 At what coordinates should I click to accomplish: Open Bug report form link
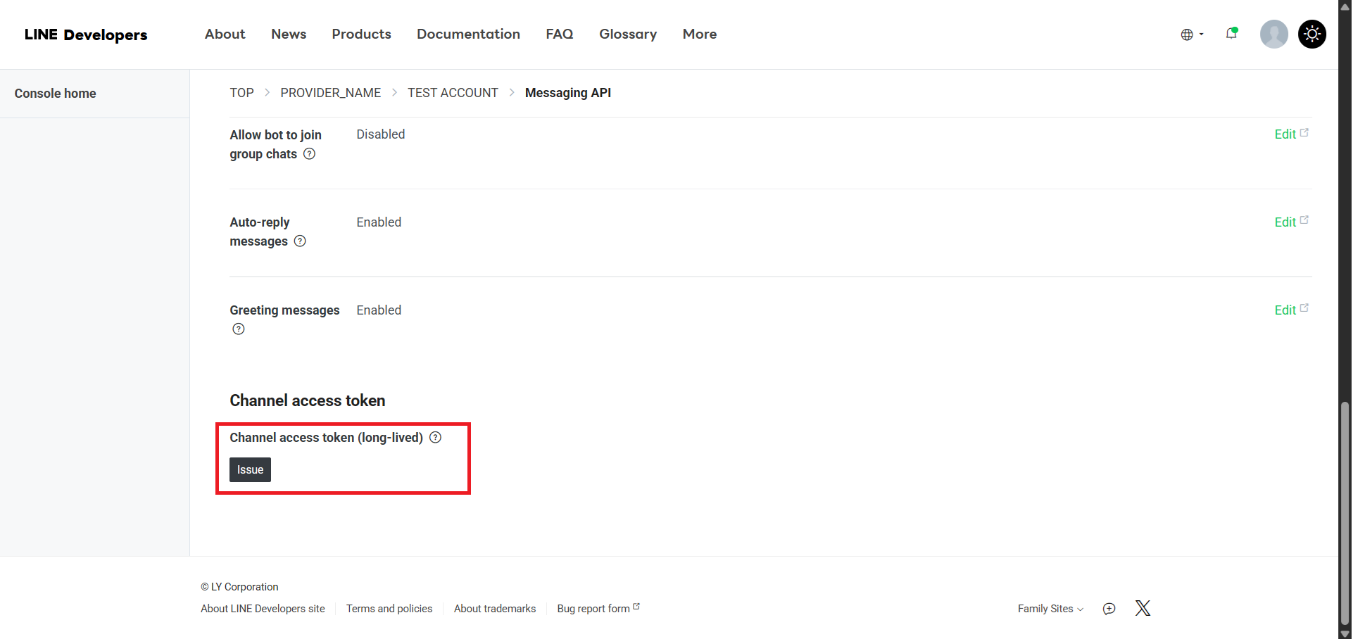pos(598,609)
